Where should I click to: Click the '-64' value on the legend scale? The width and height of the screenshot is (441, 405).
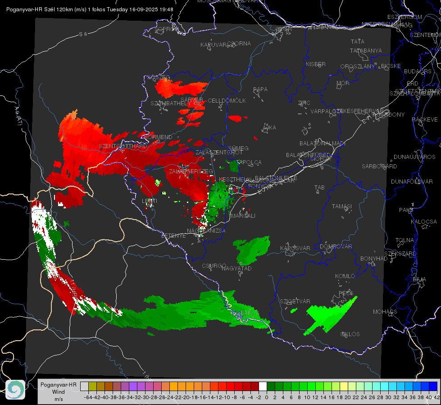click(x=88, y=397)
